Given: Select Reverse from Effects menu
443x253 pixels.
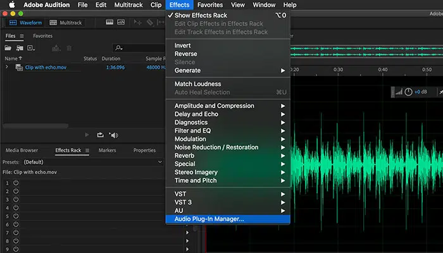Looking at the screenshot, I should [x=228, y=54].
